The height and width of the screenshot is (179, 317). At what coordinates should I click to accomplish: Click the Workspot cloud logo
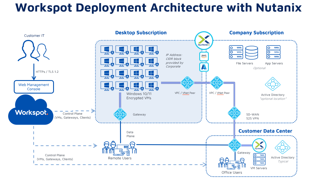[31, 110]
